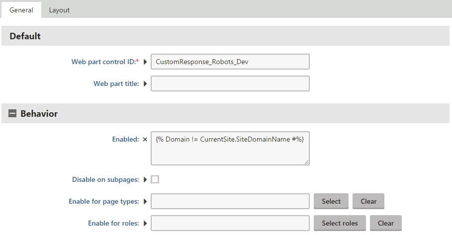The height and width of the screenshot is (235, 452).
Task: Click inside the Enabled macro text area
Action: click(230, 149)
